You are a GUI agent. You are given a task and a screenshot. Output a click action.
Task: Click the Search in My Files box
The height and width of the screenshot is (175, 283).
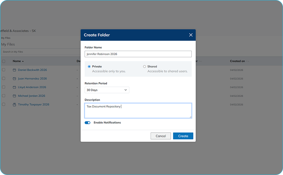[37, 52]
